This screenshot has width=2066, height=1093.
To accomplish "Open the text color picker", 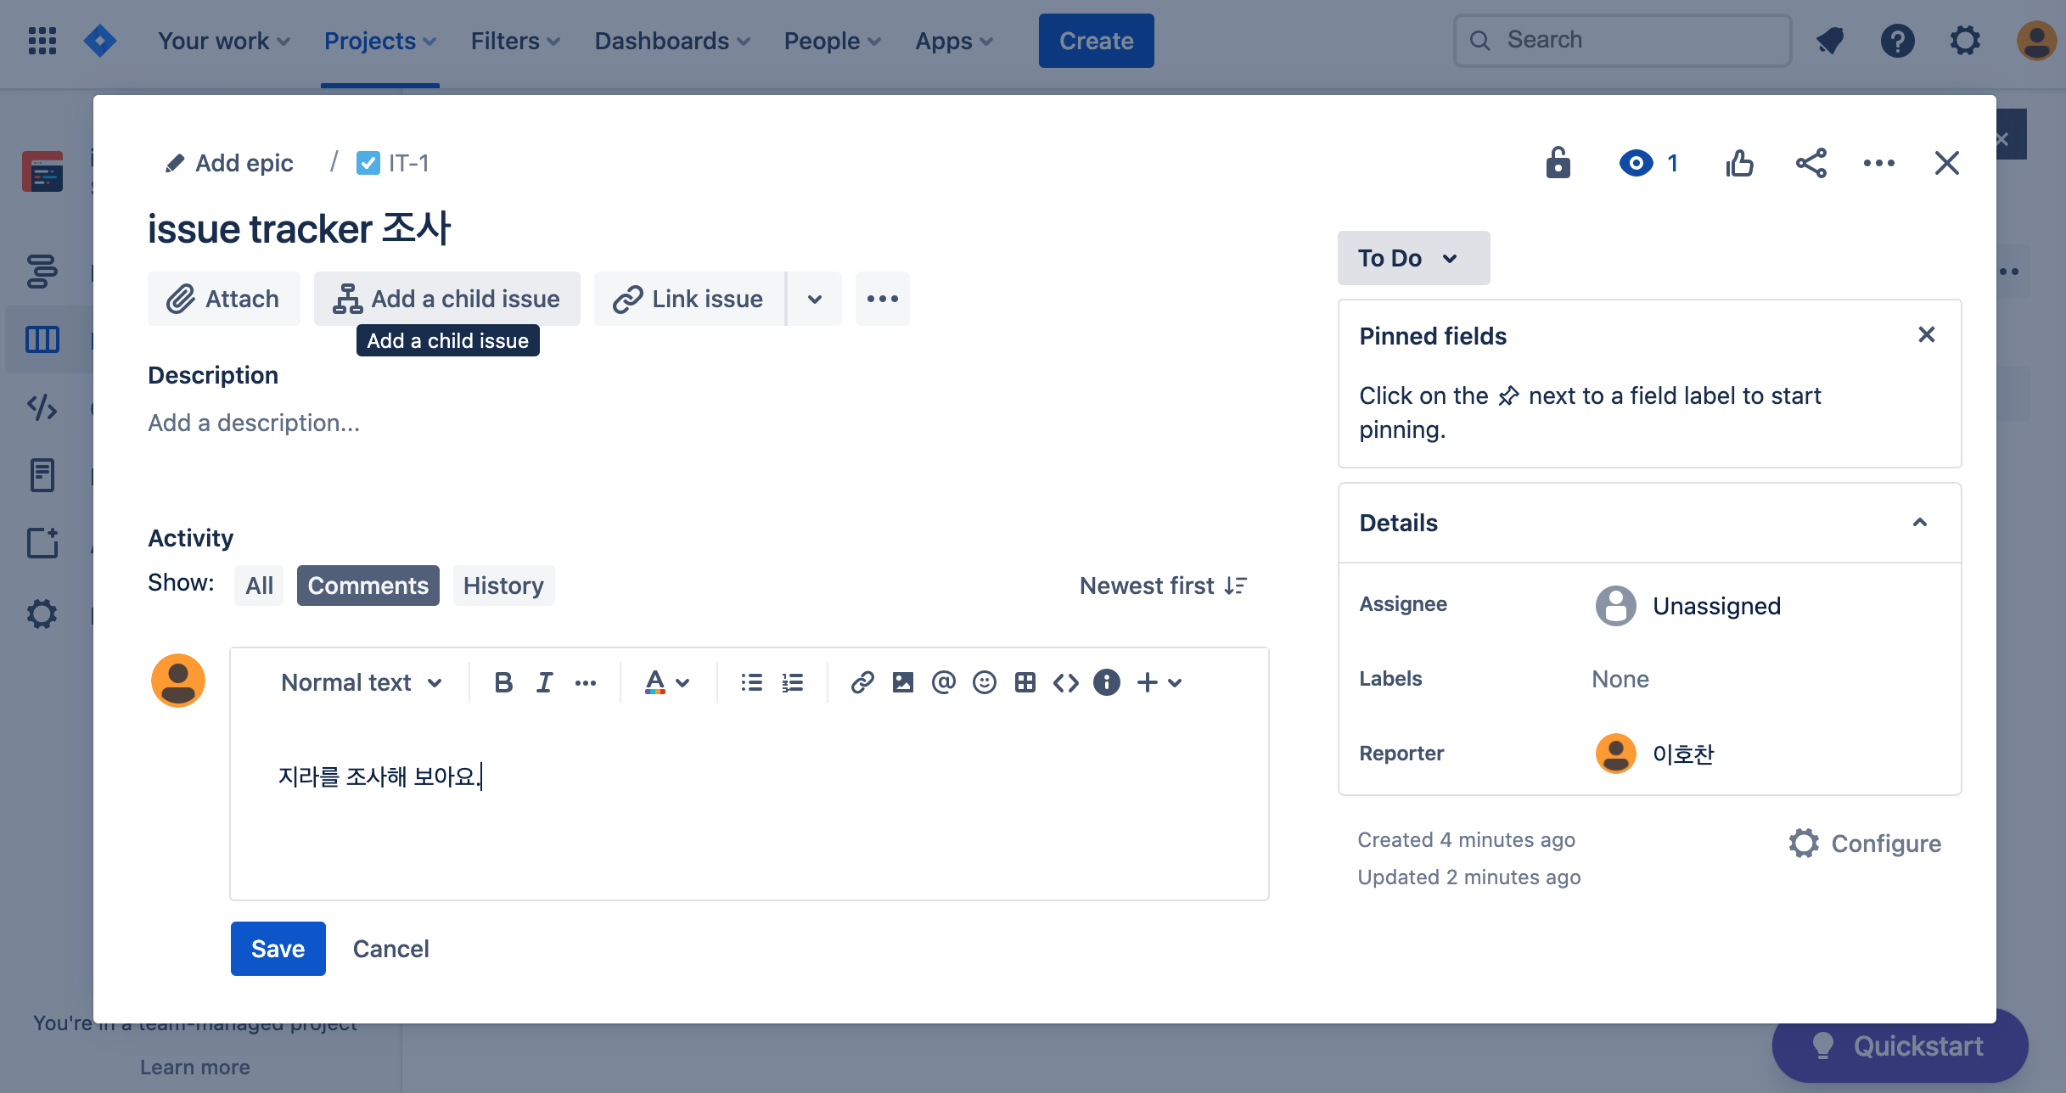I will point(667,682).
